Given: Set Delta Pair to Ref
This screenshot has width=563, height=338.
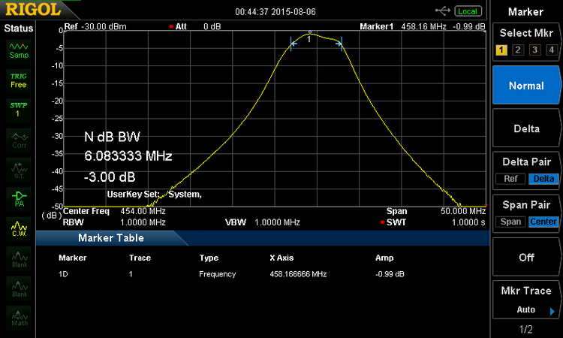Looking at the screenshot, I should [510, 179].
